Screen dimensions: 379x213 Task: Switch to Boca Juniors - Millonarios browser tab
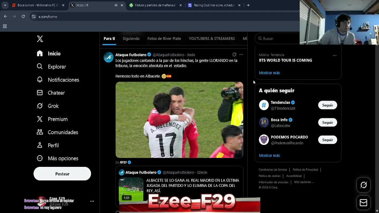[38, 5]
